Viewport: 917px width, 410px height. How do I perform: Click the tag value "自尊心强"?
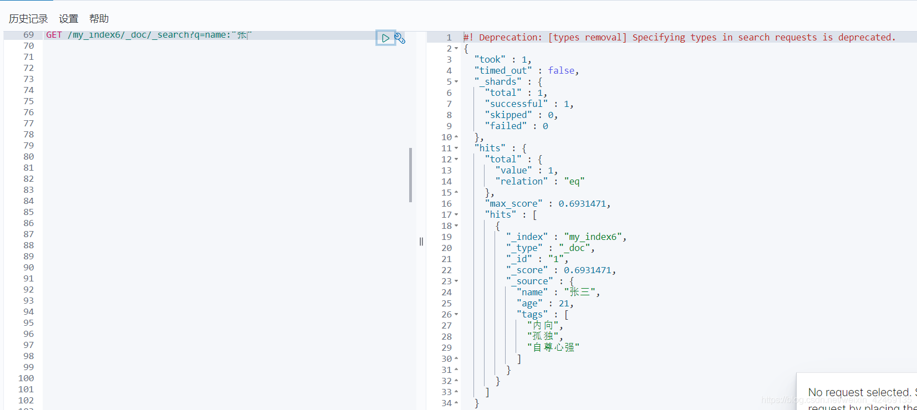point(553,347)
